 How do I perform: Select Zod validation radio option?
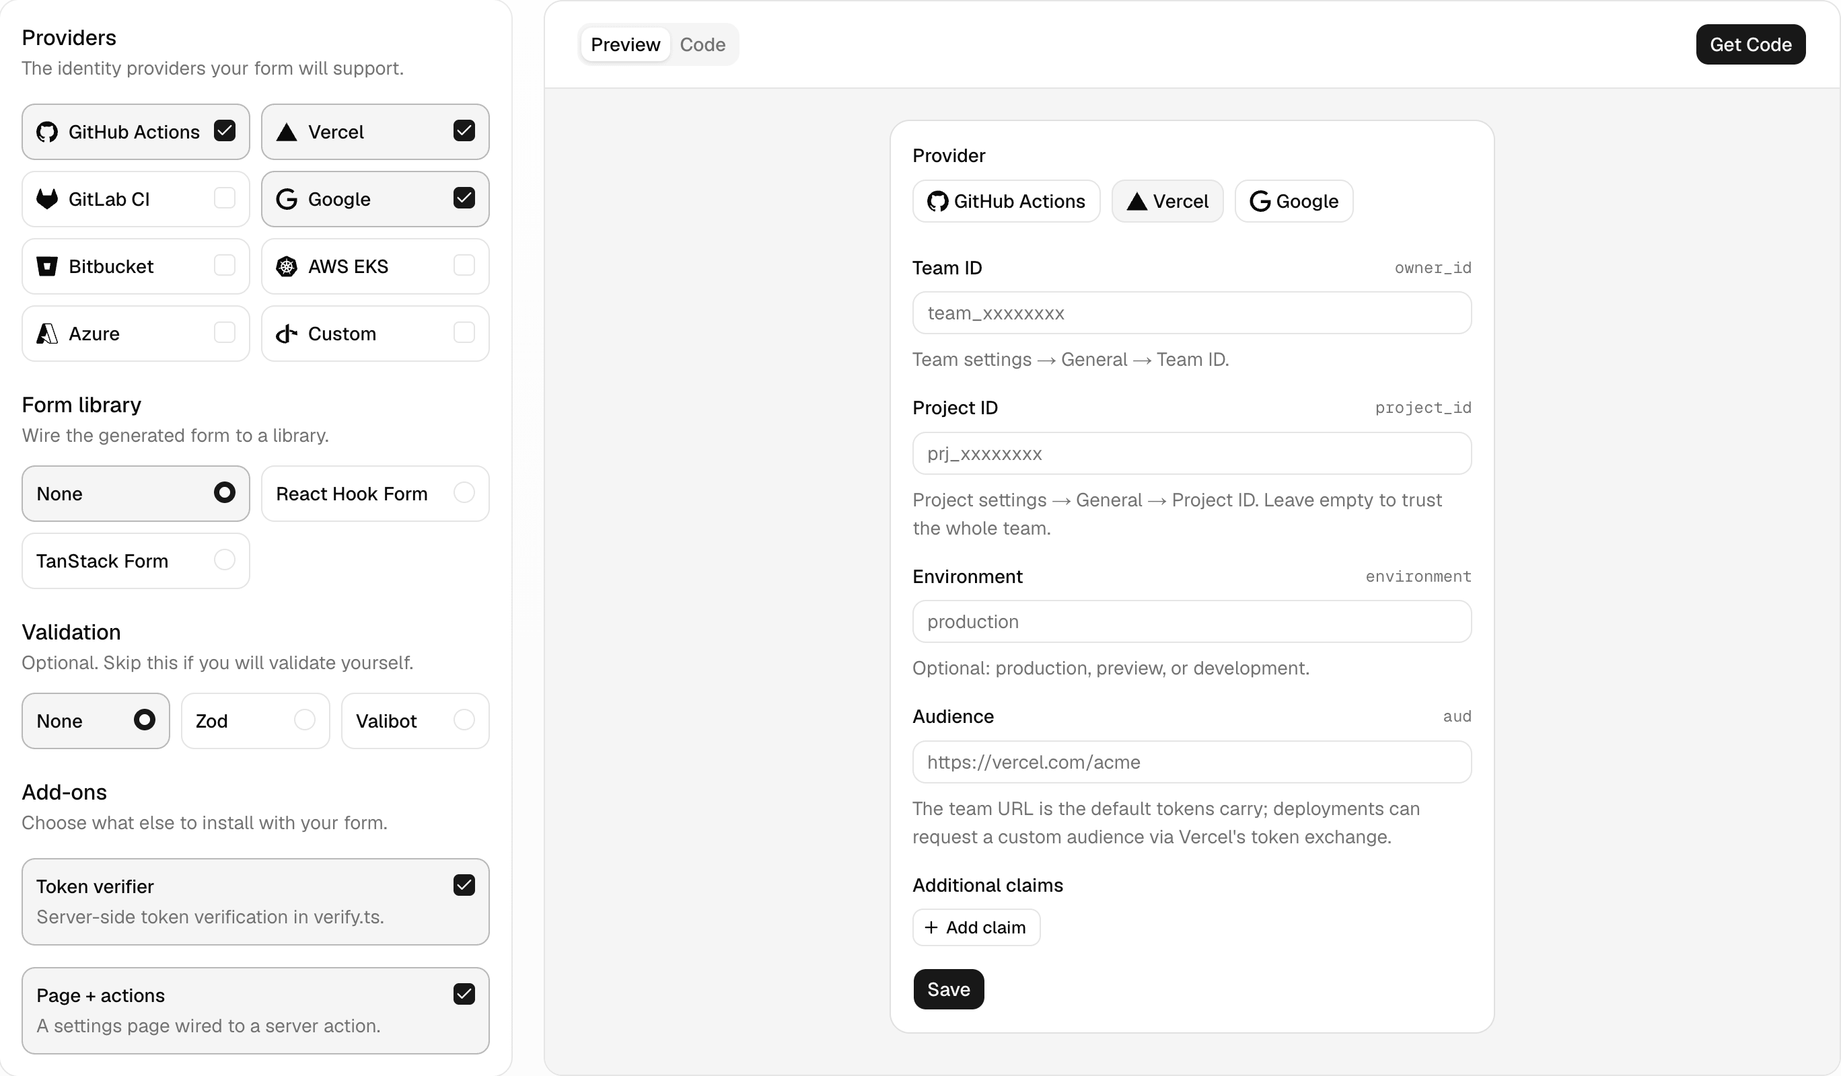coord(305,720)
